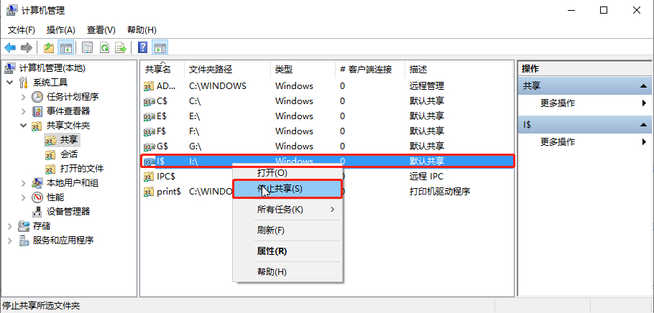This screenshot has width=654, height=313.
Task: Toggle the Show/Hide Console Tree toolbar icon
Action: pos(65,48)
